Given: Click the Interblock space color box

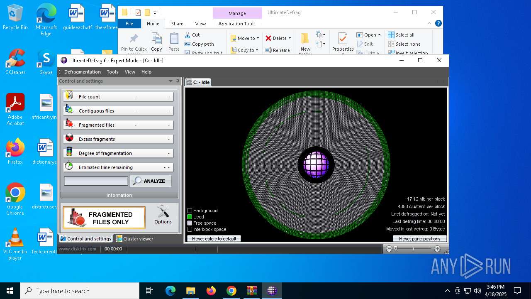Looking at the screenshot, I should [190, 229].
